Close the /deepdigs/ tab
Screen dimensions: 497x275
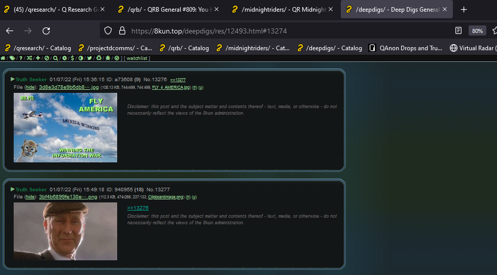445,10
